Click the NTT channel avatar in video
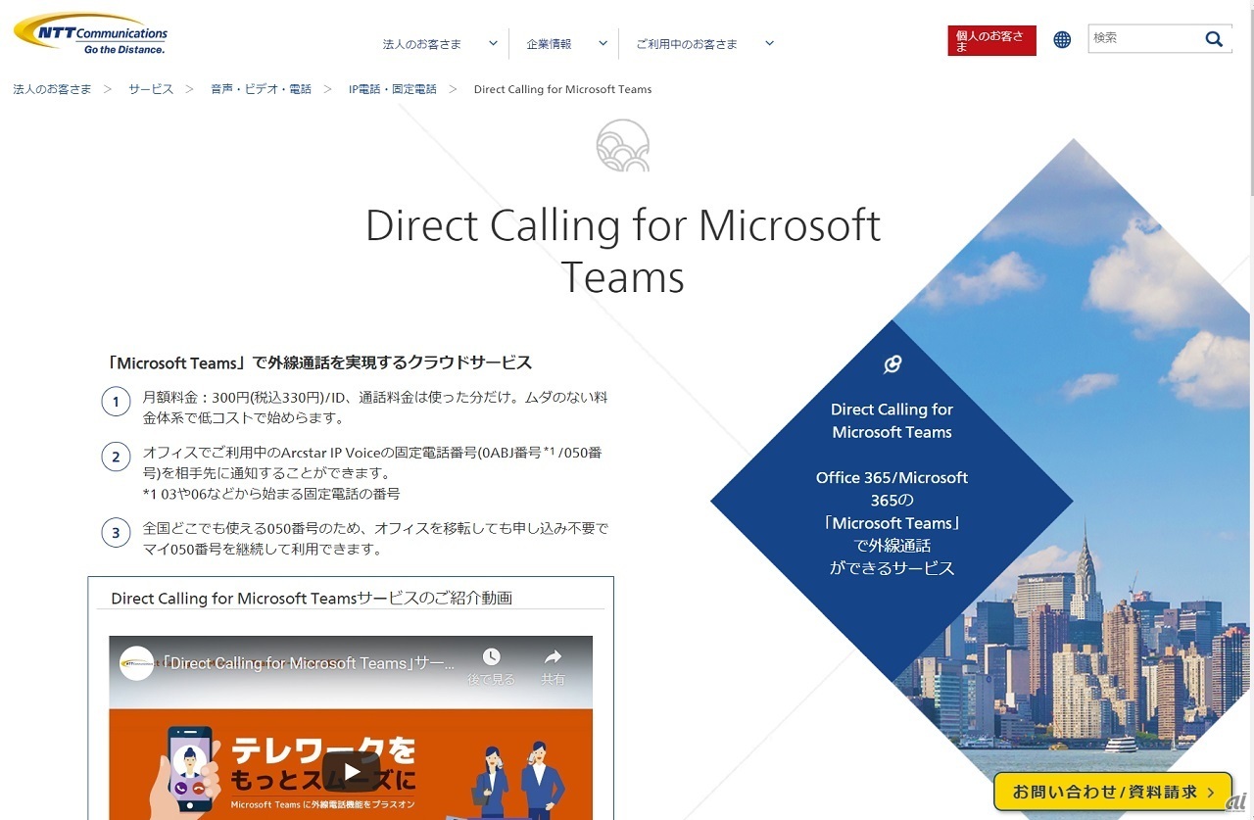This screenshot has height=820, width=1254. pos(137,663)
